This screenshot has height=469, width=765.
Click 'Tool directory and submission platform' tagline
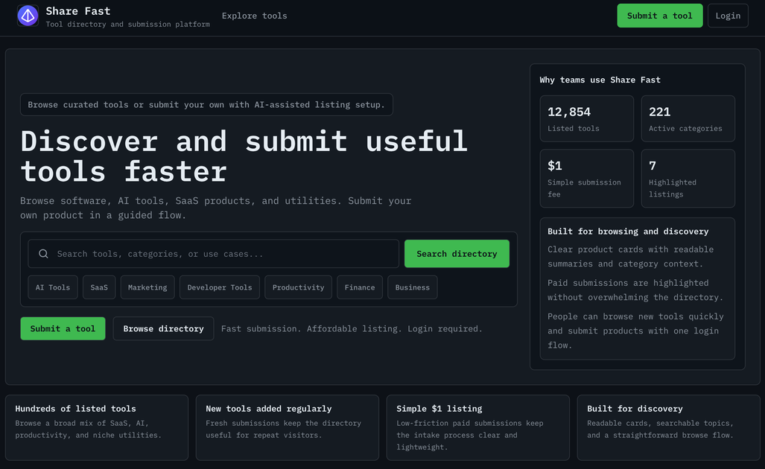[128, 25]
